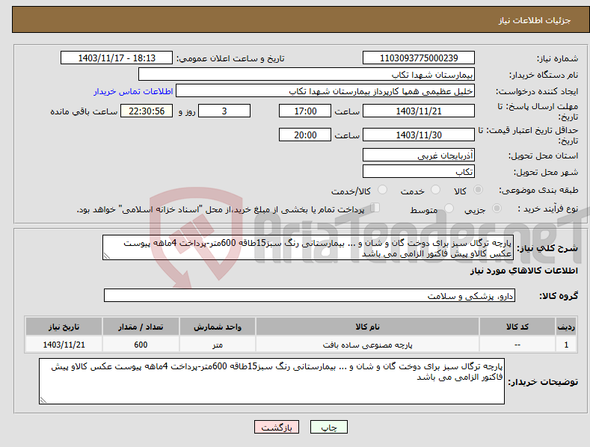The image size is (590, 447).
Task: Click the طبقه بندی موضوعی label
Action: pyautogui.click(x=538, y=191)
